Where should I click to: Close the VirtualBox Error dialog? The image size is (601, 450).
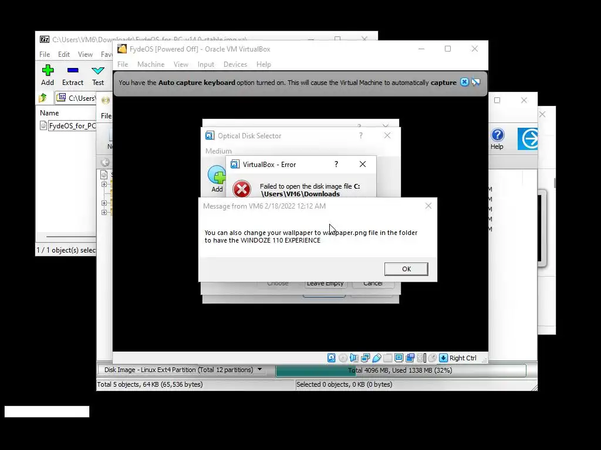pos(362,164)
